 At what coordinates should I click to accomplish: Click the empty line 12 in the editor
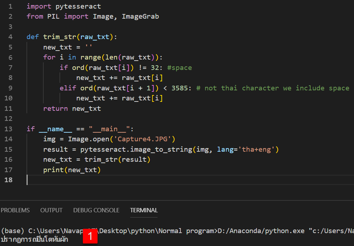coord(54,118)
